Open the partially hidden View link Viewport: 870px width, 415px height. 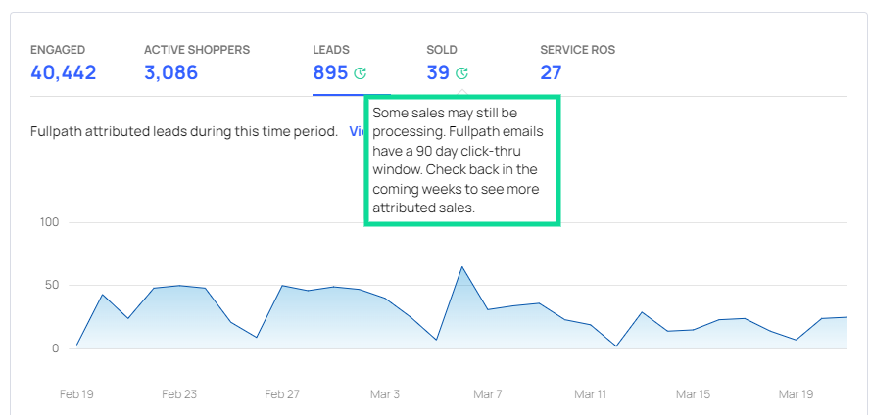click(356, 131)
